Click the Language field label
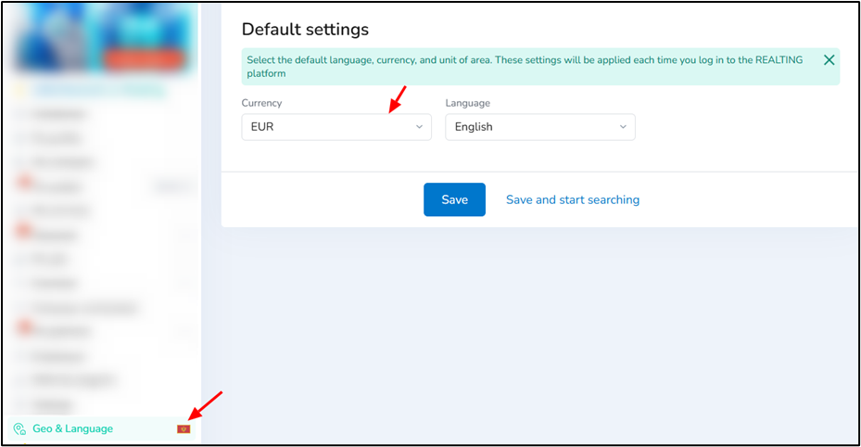This screenshot has width=861, height=447. [468, 103]
